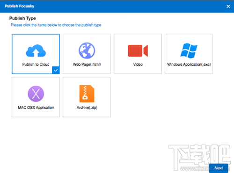This screenshot has width=234, height=173.
Task: Click the 'Please click the items below' hint text
Action: tap(56, 25)
